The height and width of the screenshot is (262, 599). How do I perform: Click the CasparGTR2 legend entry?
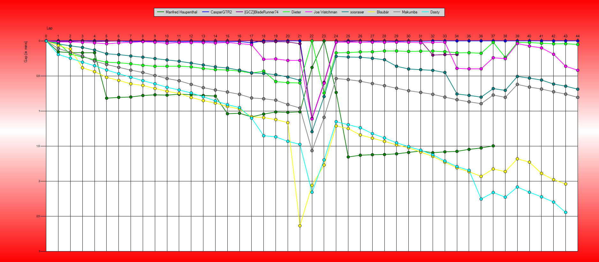(217, 12)
